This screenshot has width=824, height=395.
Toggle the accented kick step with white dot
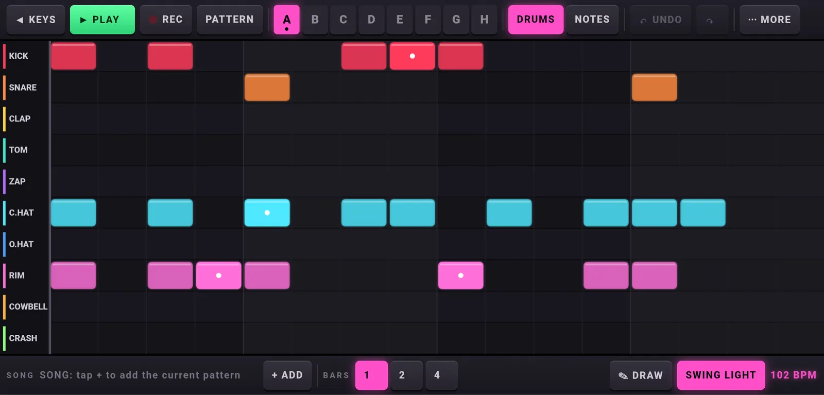412,56
